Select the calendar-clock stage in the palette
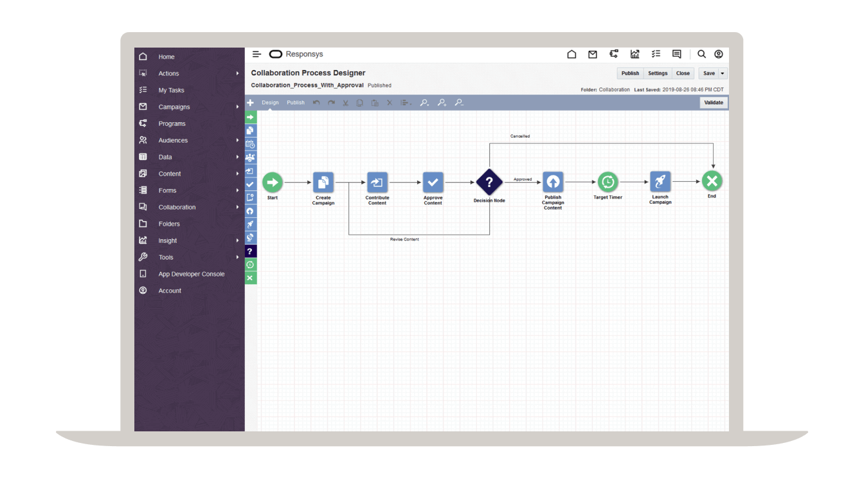This screenshot has width=864, height=486. click(251, 144)
